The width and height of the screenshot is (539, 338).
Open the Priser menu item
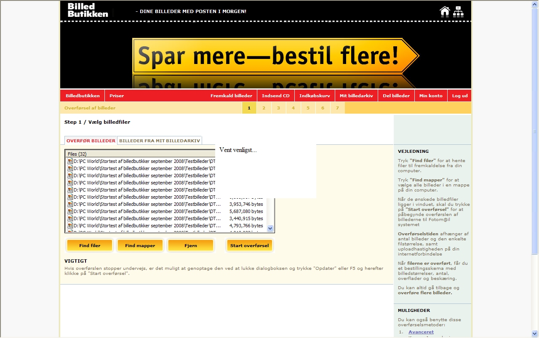[116, 96]
